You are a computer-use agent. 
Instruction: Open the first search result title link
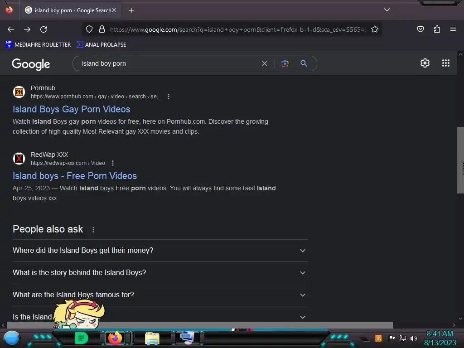(71, 109)
